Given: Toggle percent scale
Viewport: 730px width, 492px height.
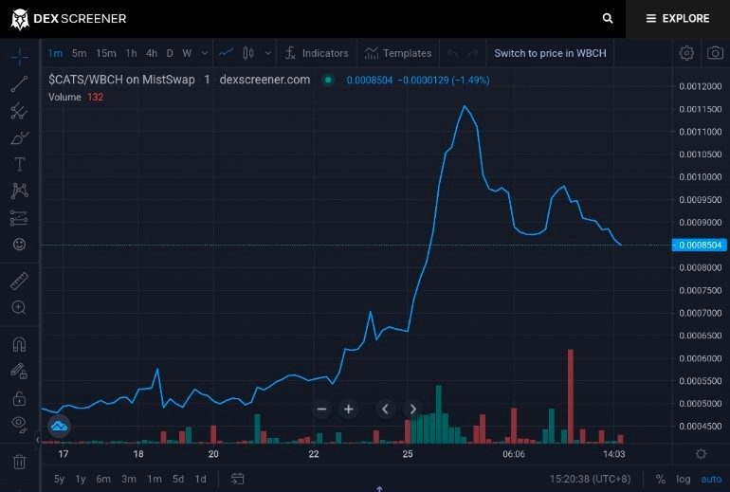Looking at the screenshot, I should 660,479.
